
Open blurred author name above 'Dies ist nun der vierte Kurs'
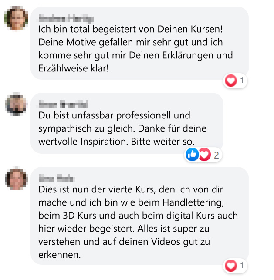pos(57,178)
